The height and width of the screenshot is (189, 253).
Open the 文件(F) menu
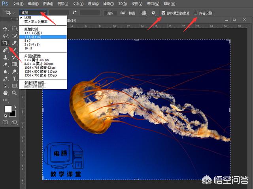pyautogui.click(x=18, y=4)
